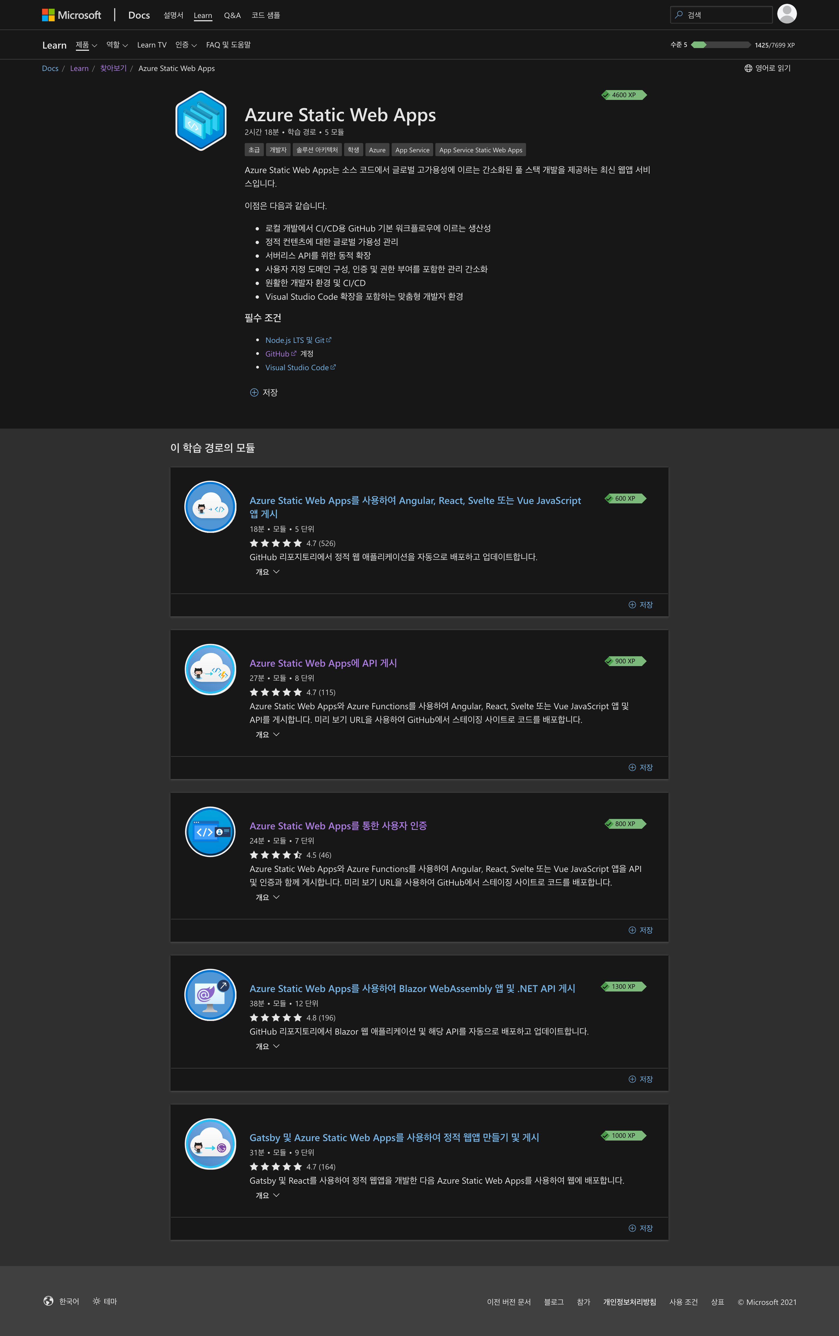Expand 개요 of the first module

[x=266, y=572]
